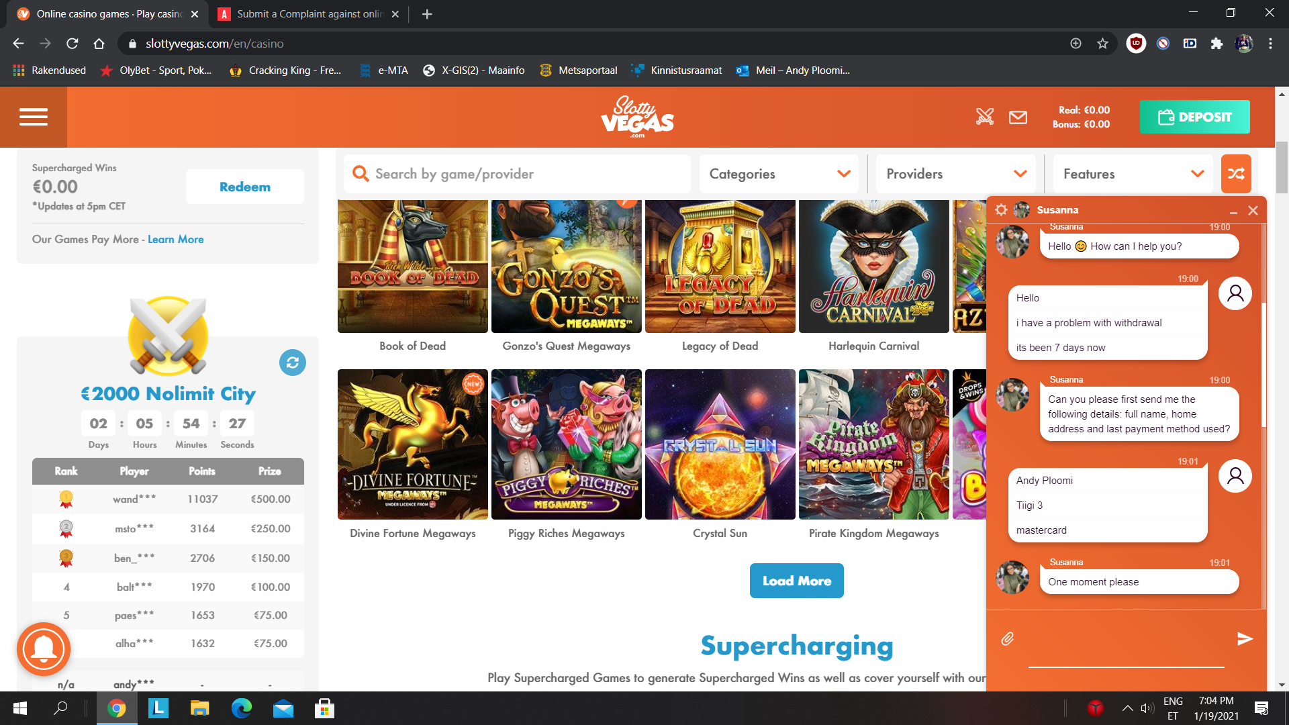Follow the Learn More link
Viewport: 1289px width, 725px height.
point(176,239)
